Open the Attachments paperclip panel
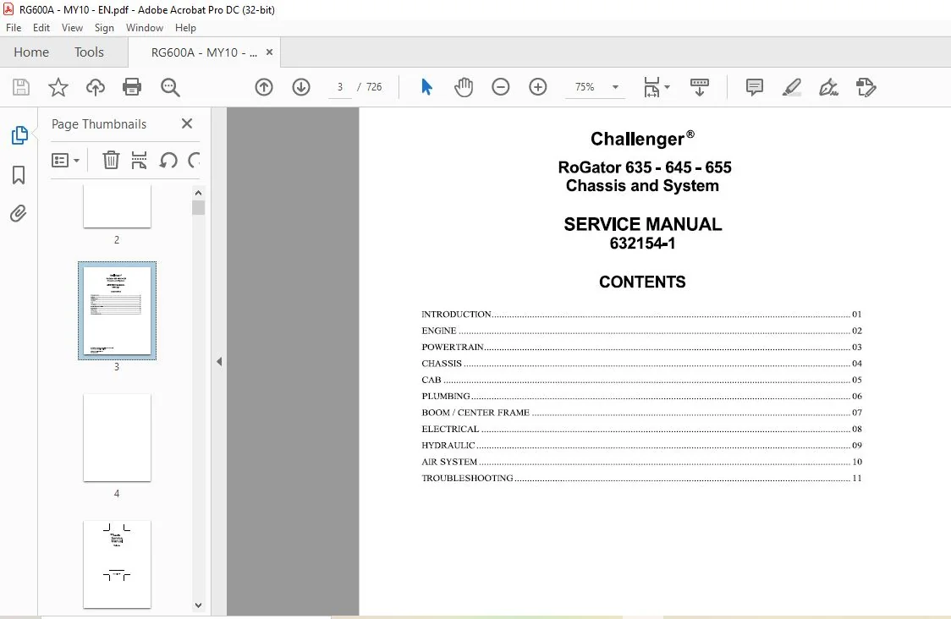This screenshot has height=619, width=951. (x=19, y=213)
